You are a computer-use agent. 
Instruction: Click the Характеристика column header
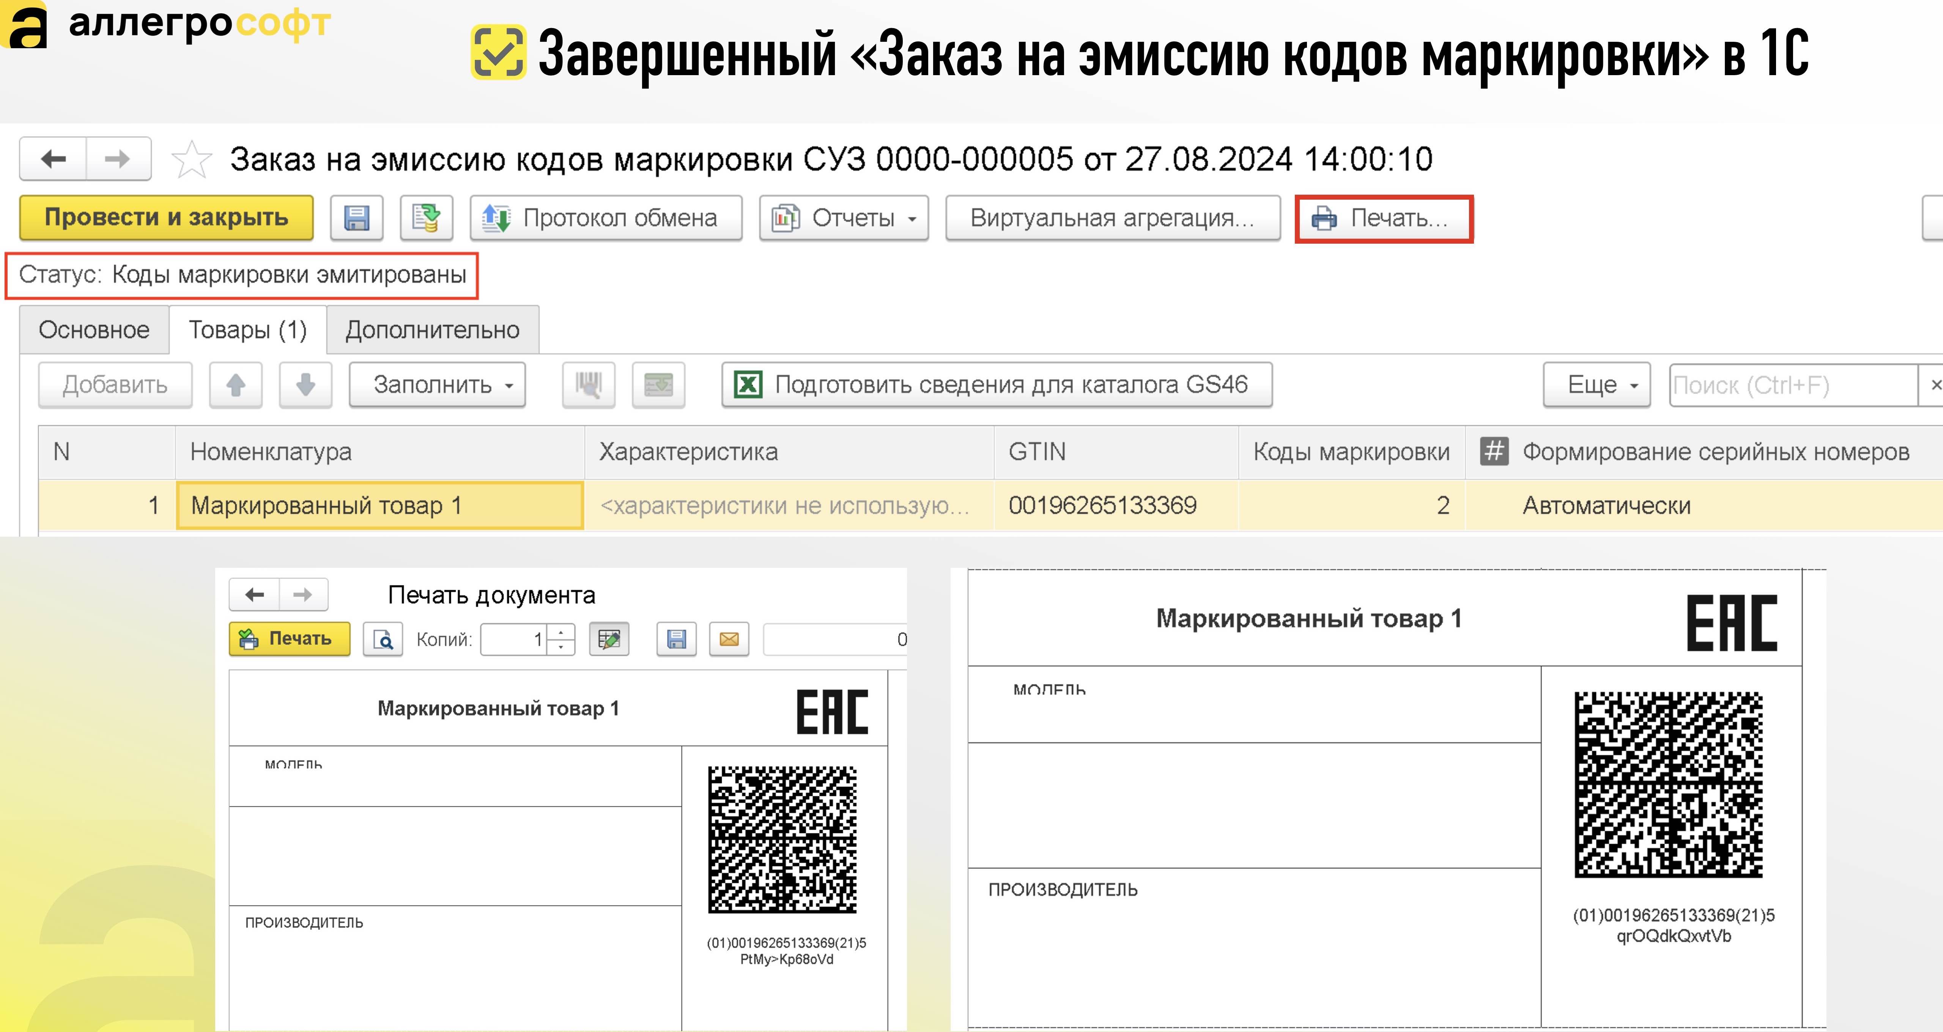coord(789,452)
